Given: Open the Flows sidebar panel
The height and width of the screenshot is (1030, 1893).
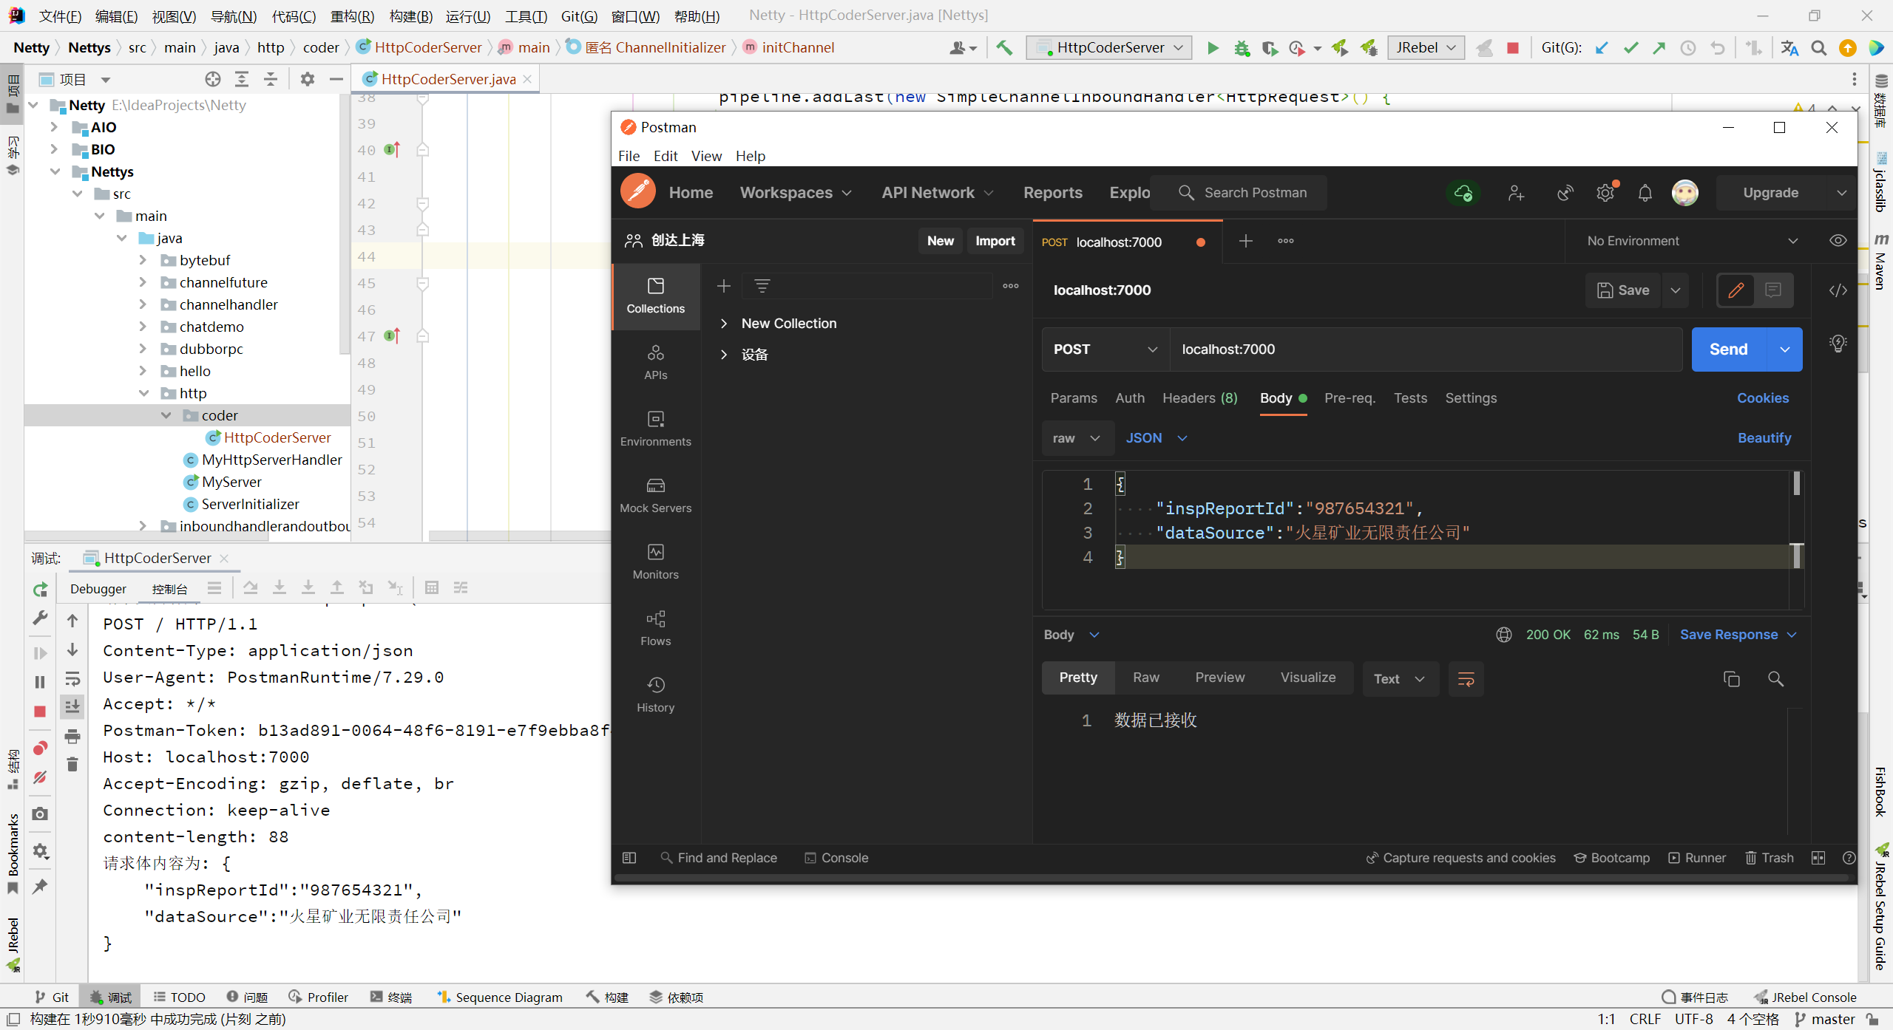Looking at the screenshot, I should point(656,628).
